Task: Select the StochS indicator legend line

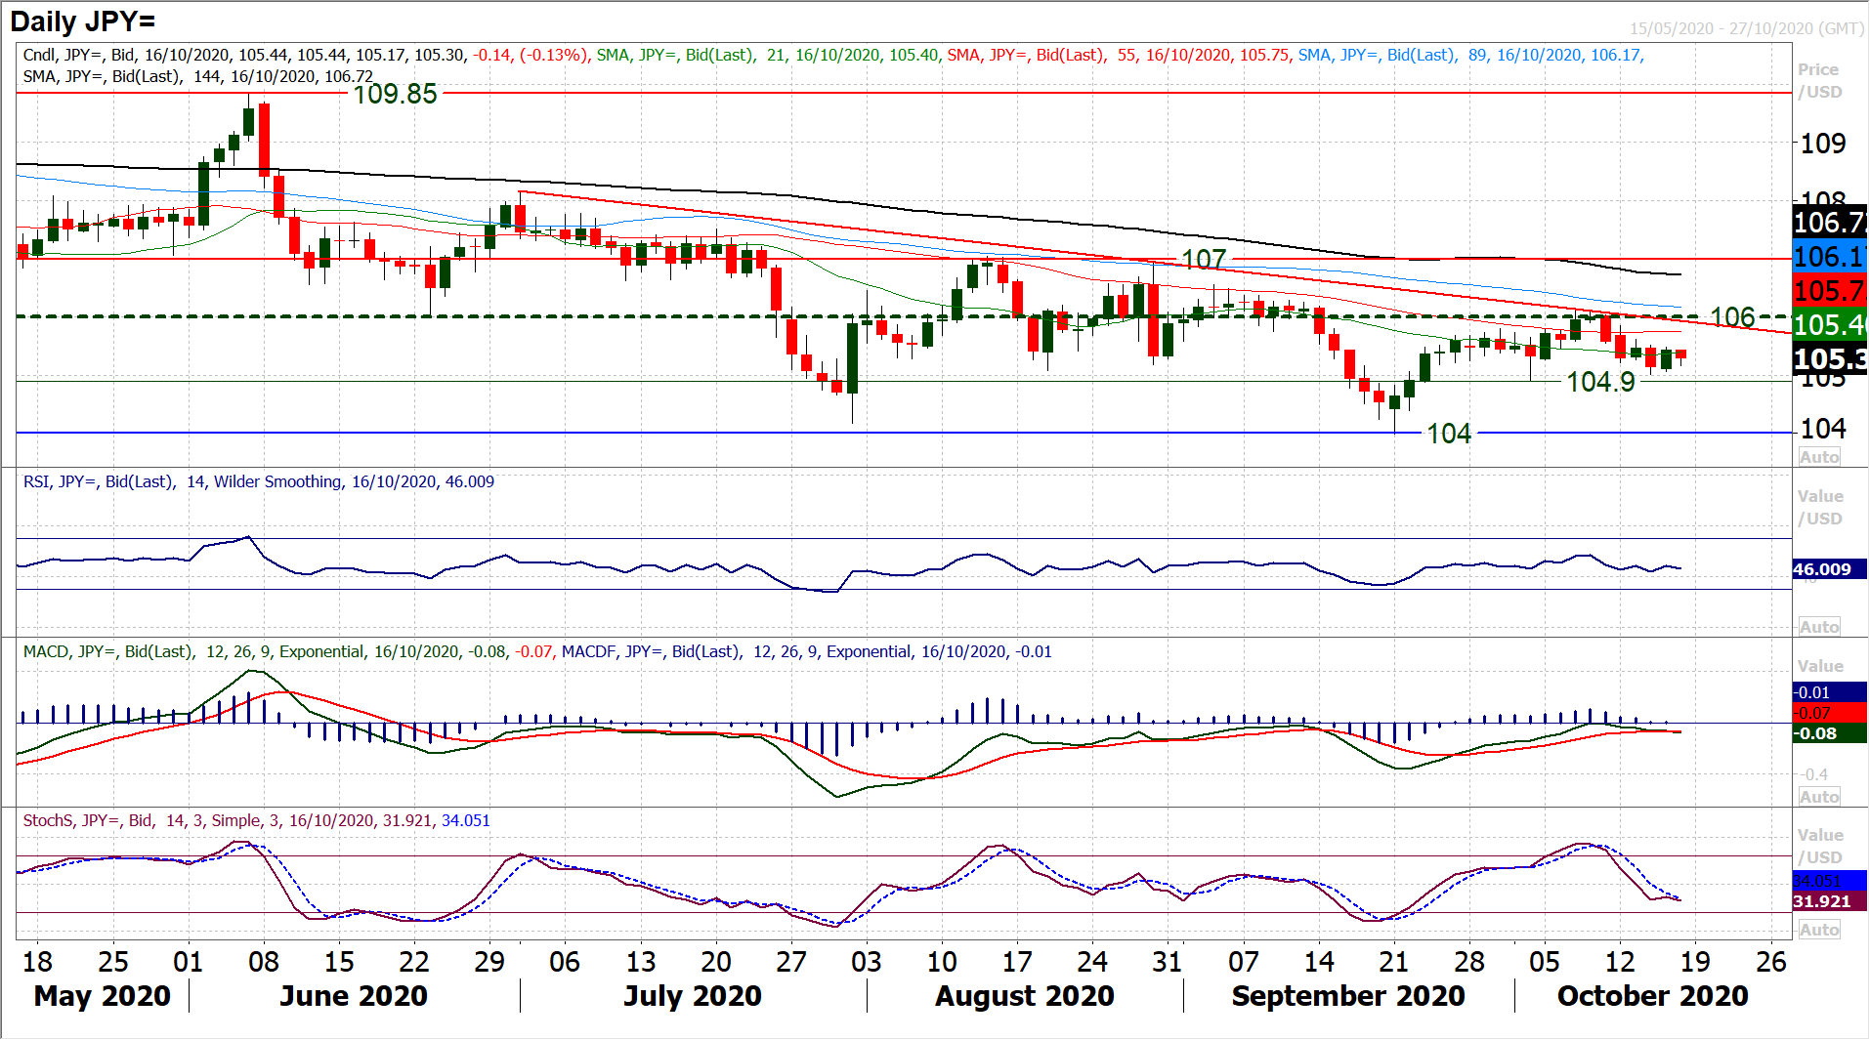Action: (x=256, y=820)
